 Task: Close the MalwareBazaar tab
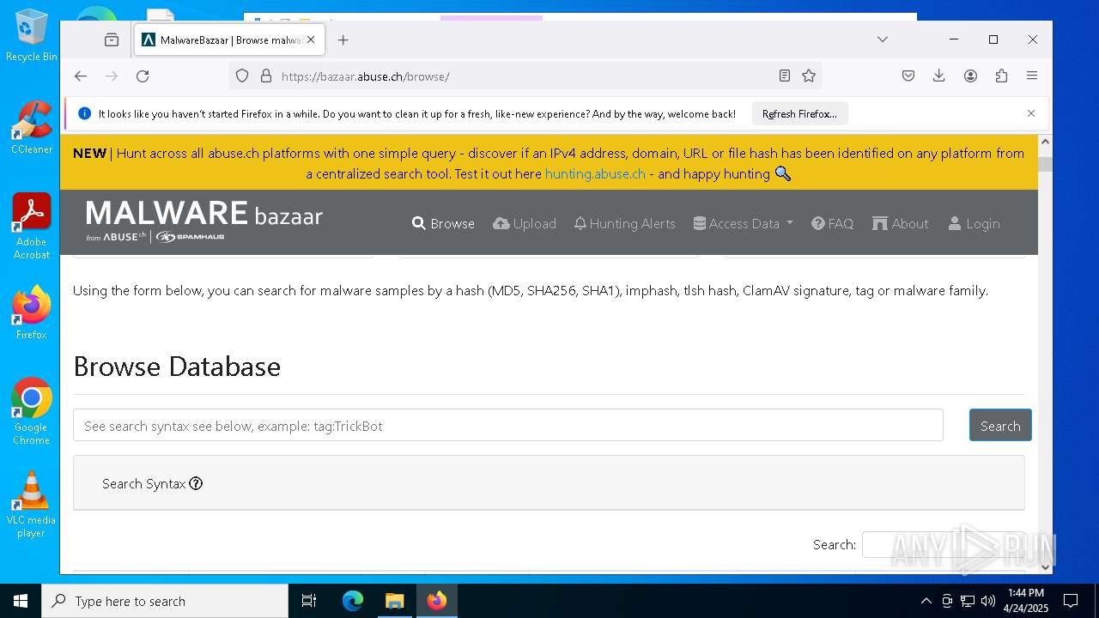(x=311, y=39)
